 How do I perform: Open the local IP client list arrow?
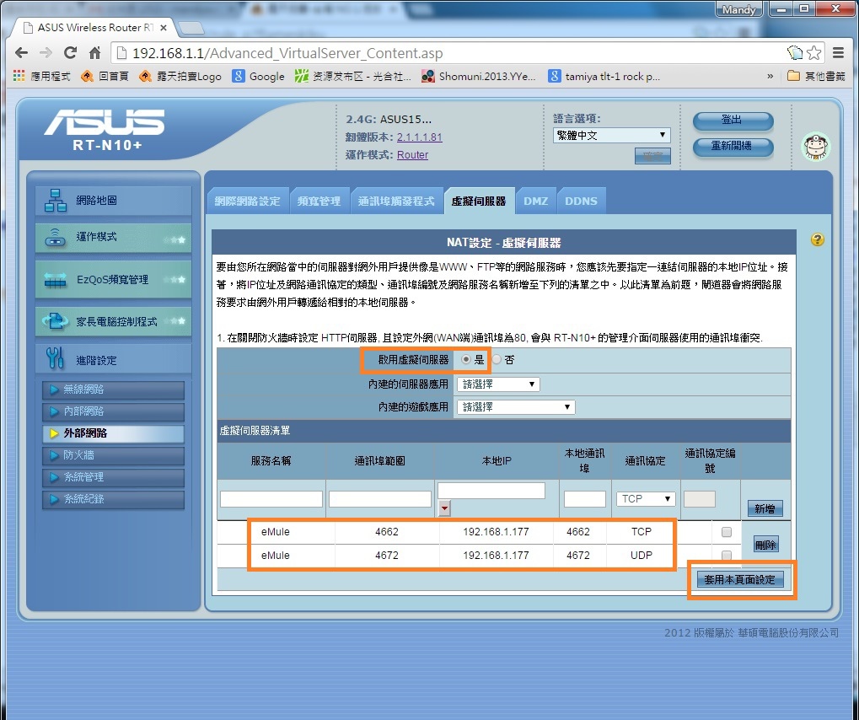445,508
